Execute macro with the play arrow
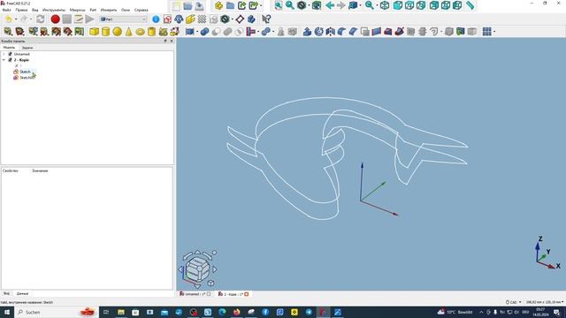The image size is (566, 318). [x=90, y=19]
